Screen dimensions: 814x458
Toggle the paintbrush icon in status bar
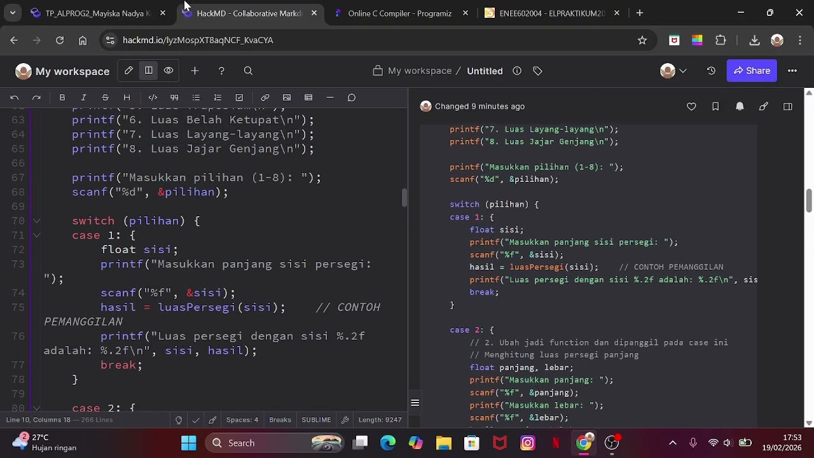tap(212, 420)
